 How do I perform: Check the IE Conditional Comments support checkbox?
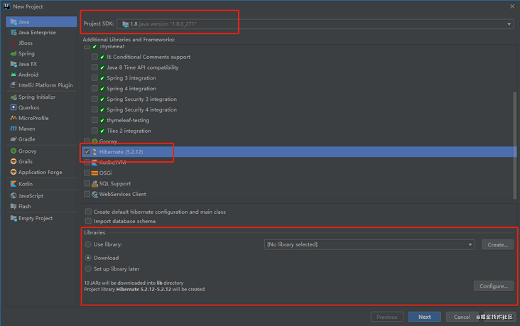(94, 57)
